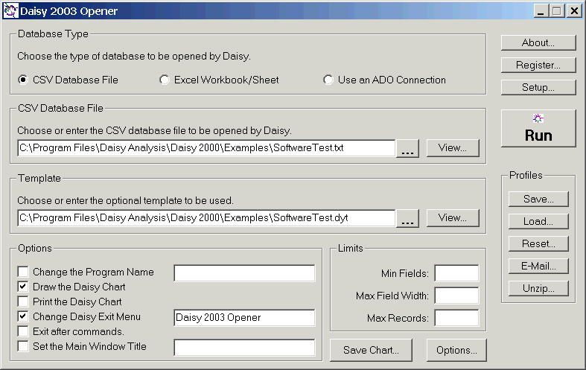Screen dimensions: 586x370
Task: Enable Print the Daisy Chart checkbox
Action: coord(24,302)
